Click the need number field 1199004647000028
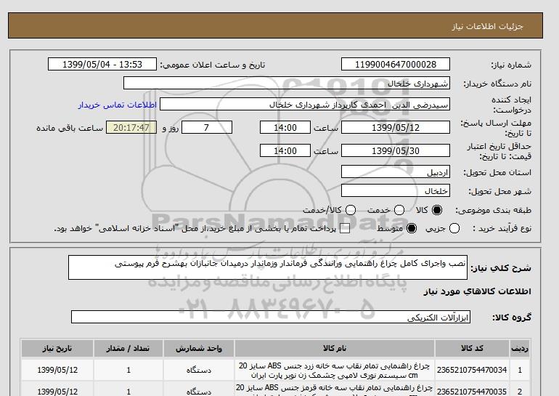The width and height of the screenshot is (559, 396). [396, 64]
